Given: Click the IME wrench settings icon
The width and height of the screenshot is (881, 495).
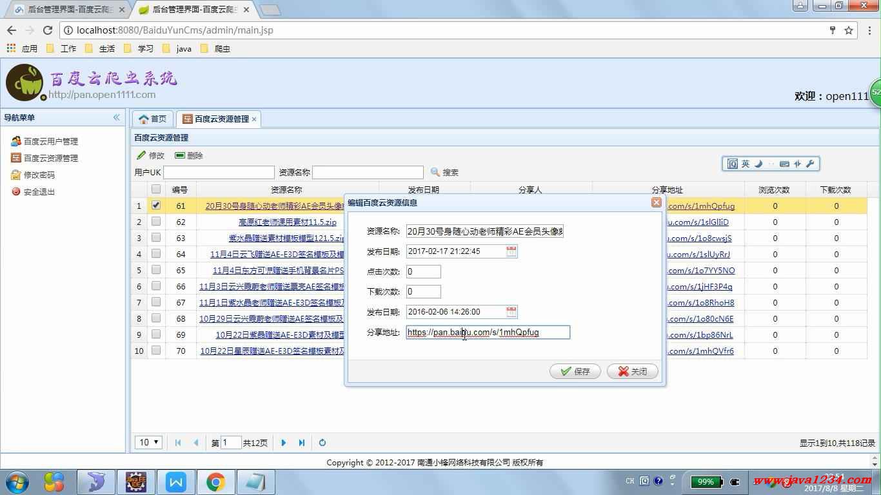Looking at the screenshot, I should (x=810, y=164).
